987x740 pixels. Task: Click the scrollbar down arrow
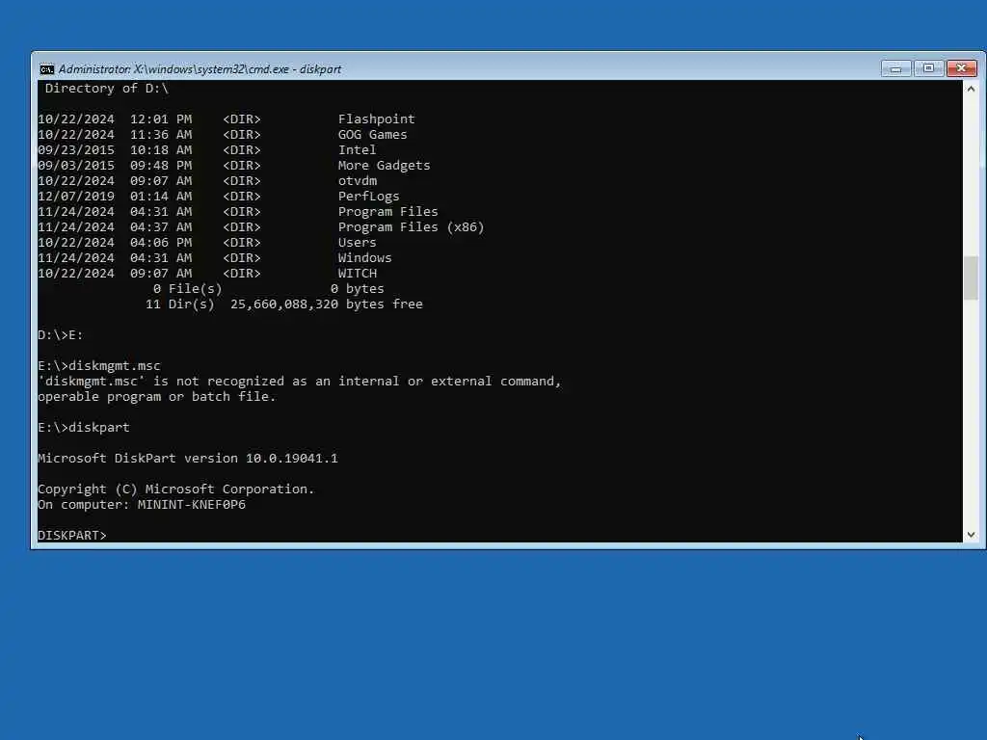tap(971, 534)
